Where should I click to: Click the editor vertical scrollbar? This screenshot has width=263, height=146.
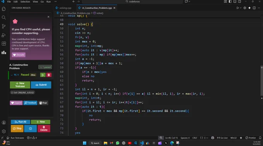[262, 81]
